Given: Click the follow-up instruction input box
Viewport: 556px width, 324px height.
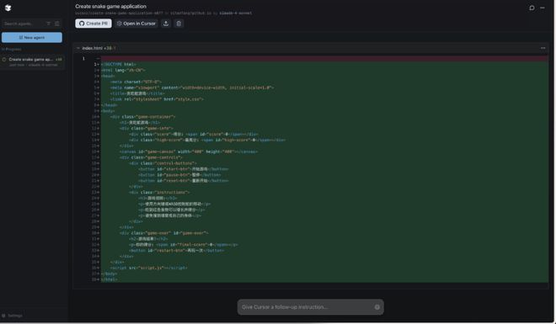Looking at the screenshot, I should (x=310, y=307).
